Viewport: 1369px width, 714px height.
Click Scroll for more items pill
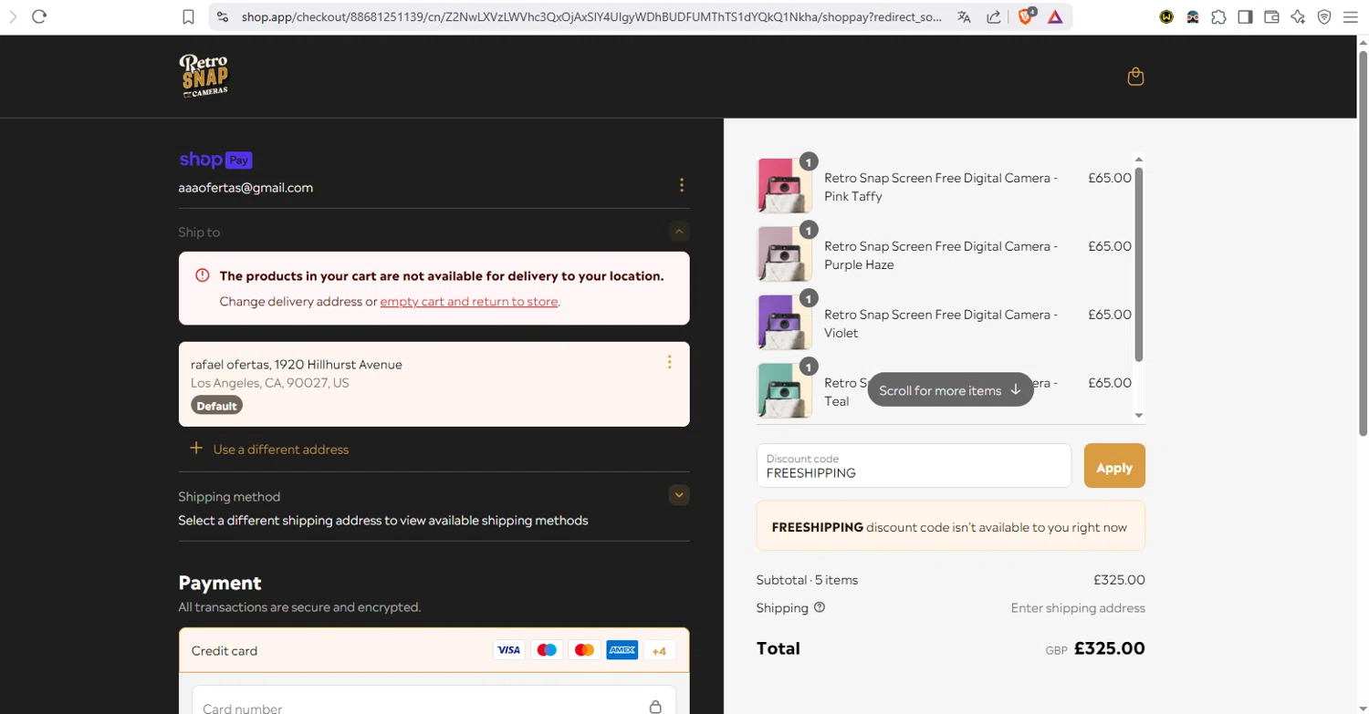click(x=950, y=389)
